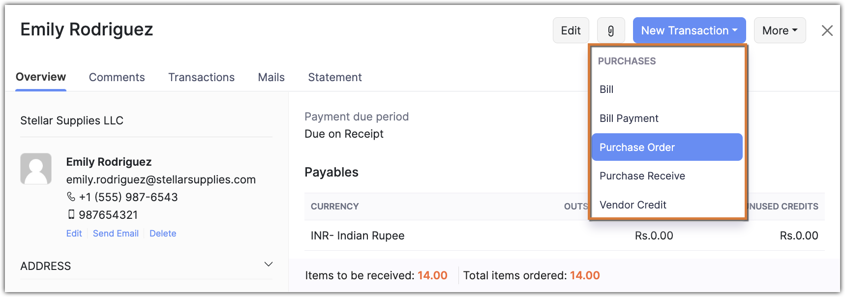Select Bill from the Purchases menu
This screenshot has width=845, height=297.
606,89
